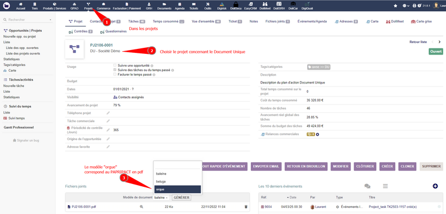Click the bookmarks star icon

point(395,6)
